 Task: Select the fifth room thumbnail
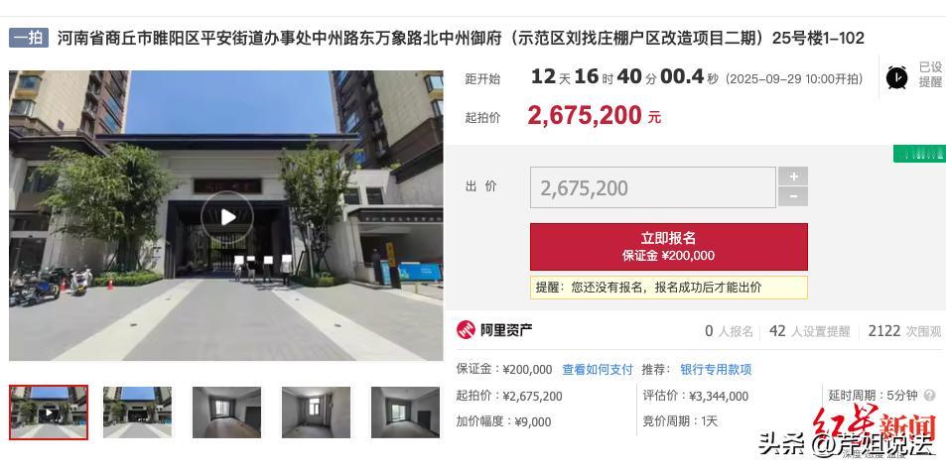click(405, 412)
